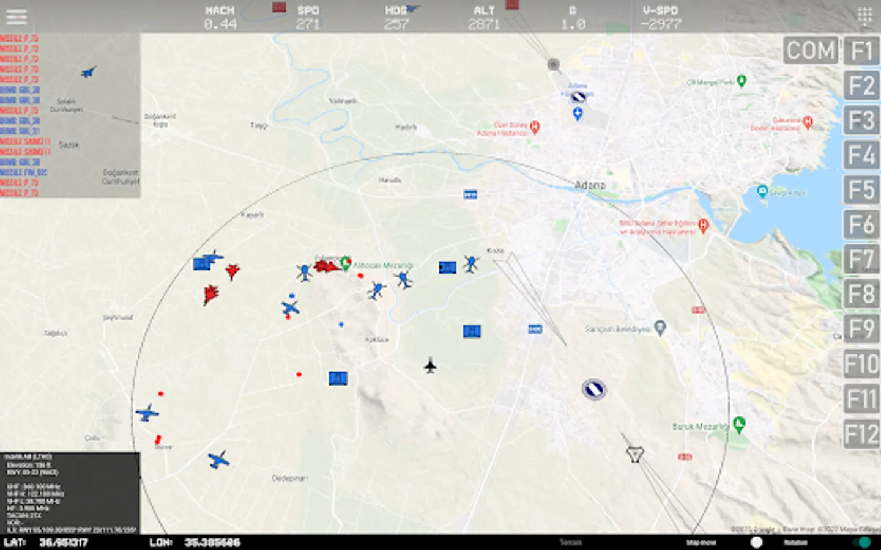
Task: Click the Buruk Mezarlığı green pin
Action: (x=739, y=424)
